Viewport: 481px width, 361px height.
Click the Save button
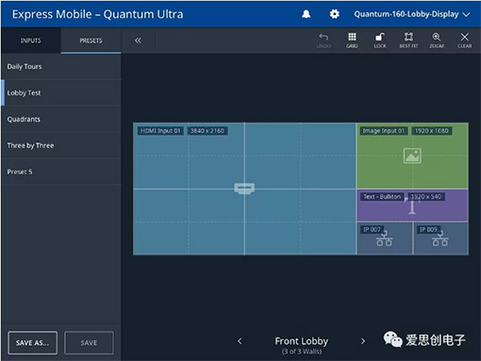click(x=89, y=343)
